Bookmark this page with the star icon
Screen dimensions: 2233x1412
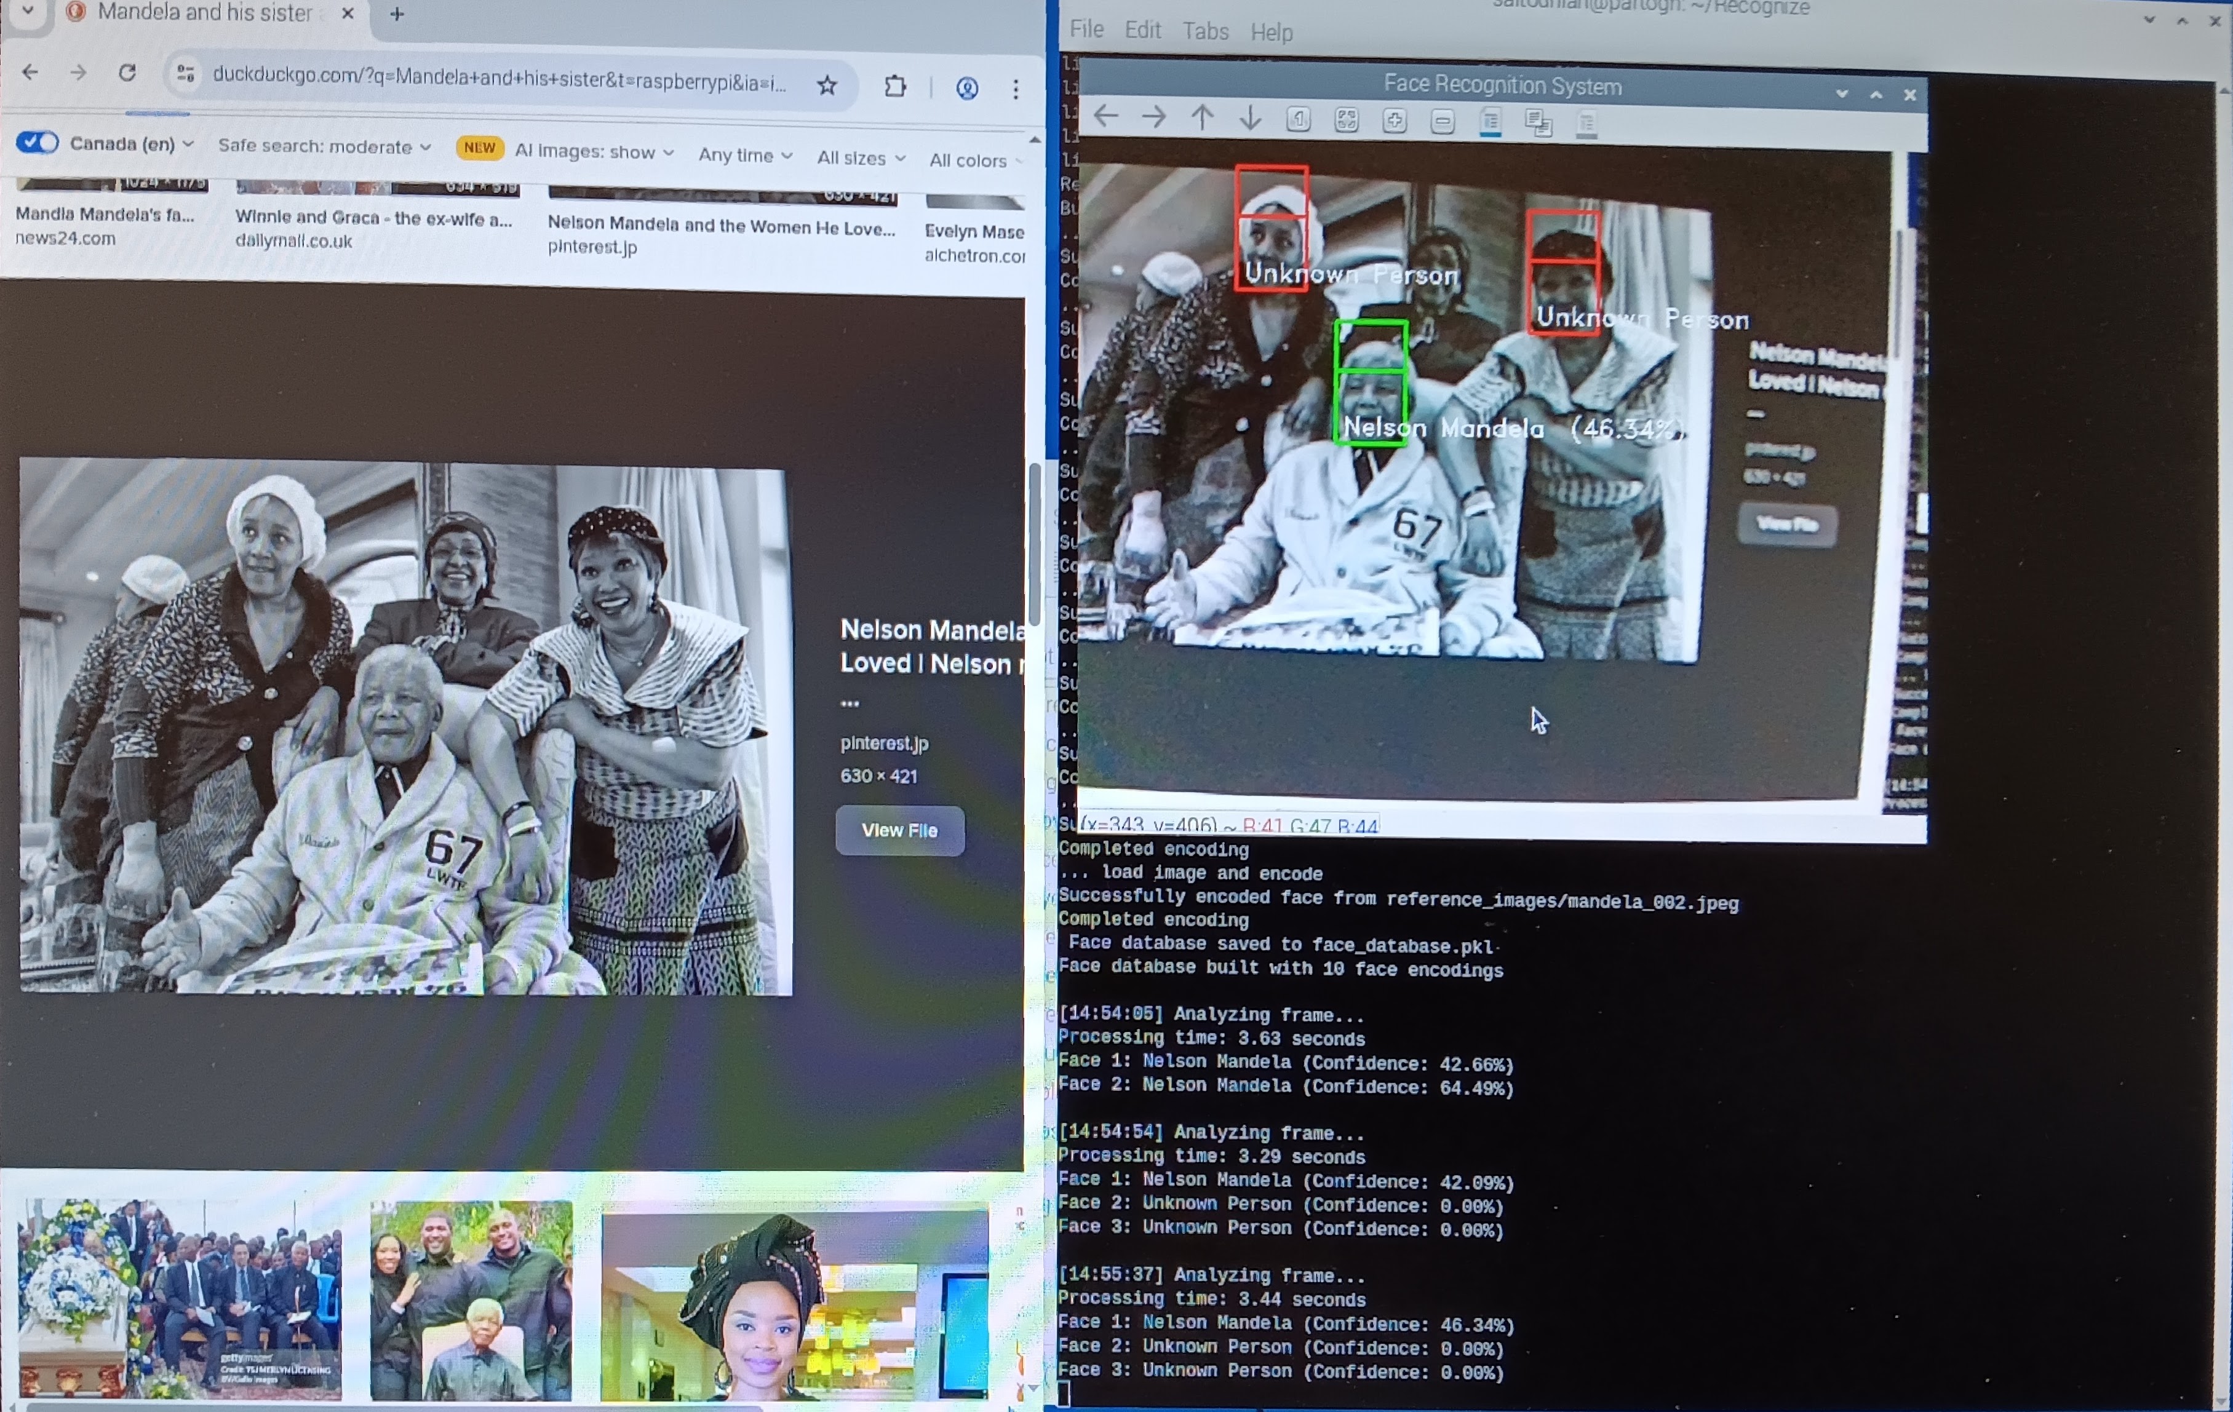pos(827,85)
